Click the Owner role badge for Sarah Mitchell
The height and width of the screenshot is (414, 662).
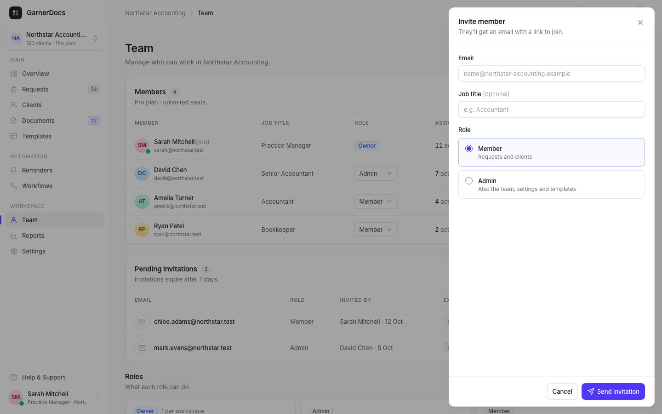point(367,146)
